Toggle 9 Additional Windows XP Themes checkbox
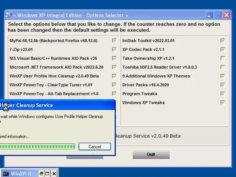This screenshot has width=236, height=177. click(223, 76)
